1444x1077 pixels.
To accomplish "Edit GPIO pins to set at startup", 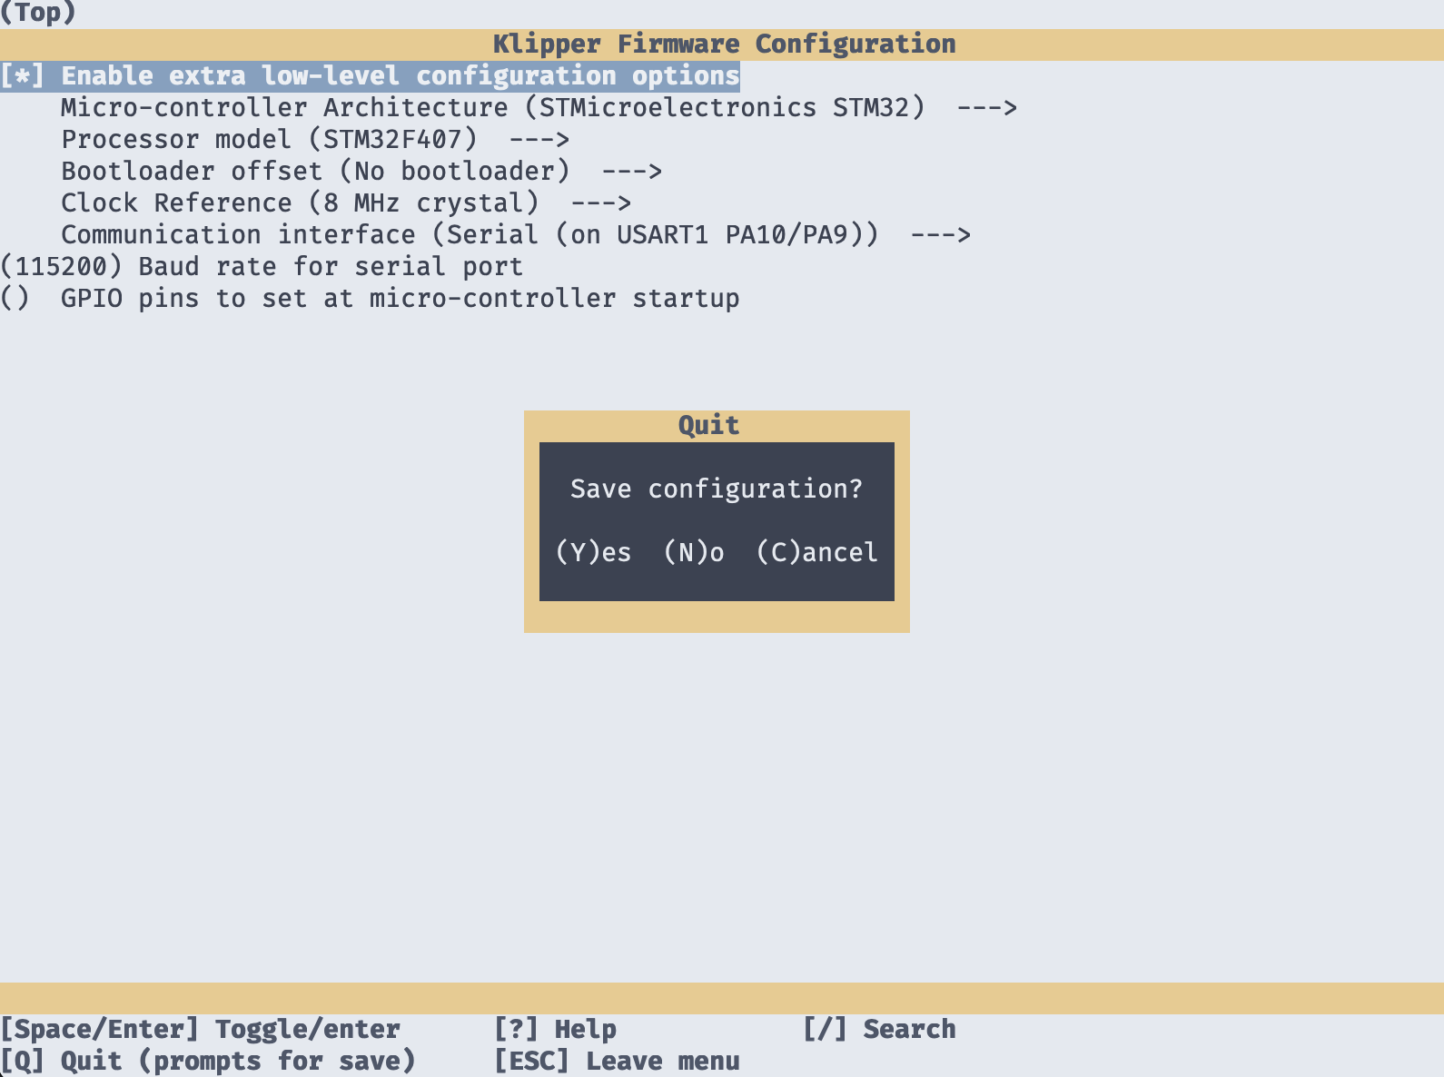I will point(370,299).
